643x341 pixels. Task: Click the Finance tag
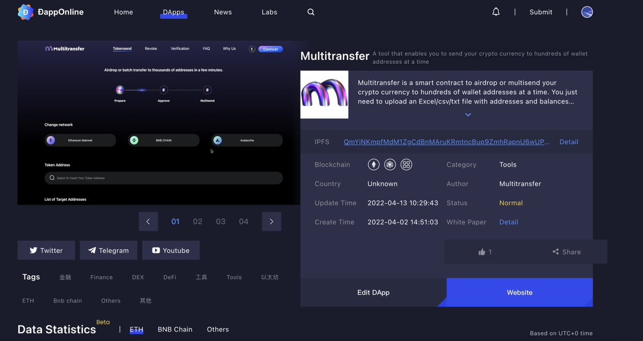coord(101,277)
